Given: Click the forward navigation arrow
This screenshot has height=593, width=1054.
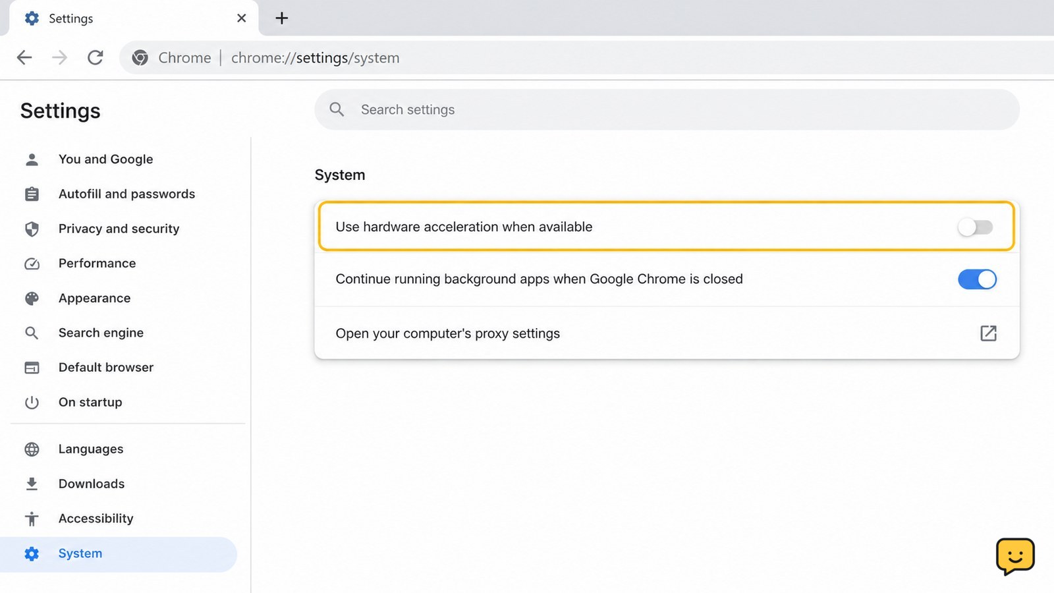Looking at the screenshot, I should [x=60, y=58].
